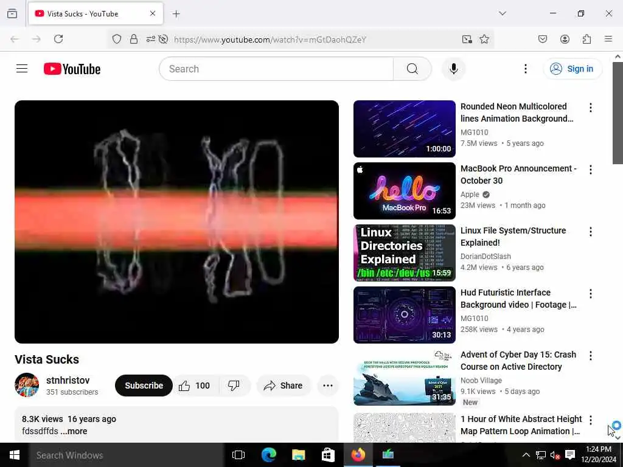The width and height of the screenshot is (623, 467).
Task: Open Firefox tracking protection shield
Action: point(116,39)
